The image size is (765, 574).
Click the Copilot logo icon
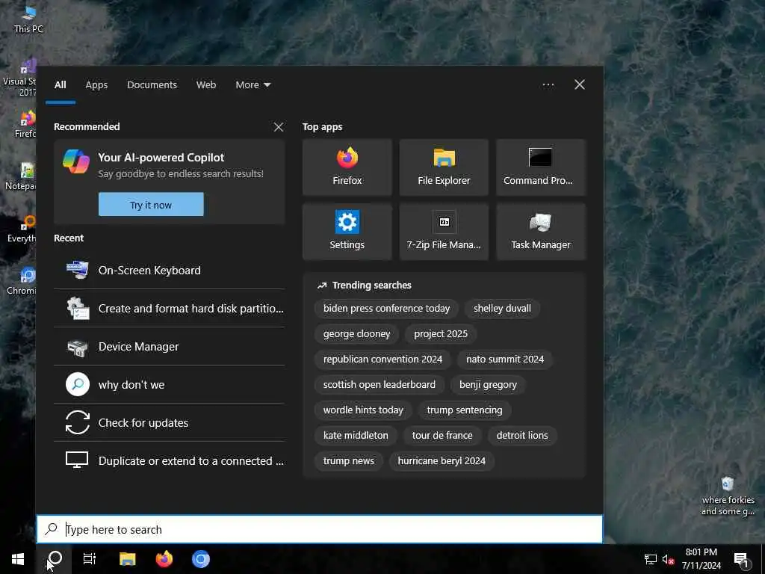click(x=76, y=161)
